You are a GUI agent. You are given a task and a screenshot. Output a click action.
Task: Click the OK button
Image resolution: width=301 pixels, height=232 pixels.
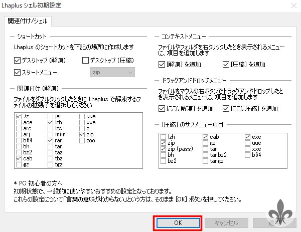tap(178, 223)
